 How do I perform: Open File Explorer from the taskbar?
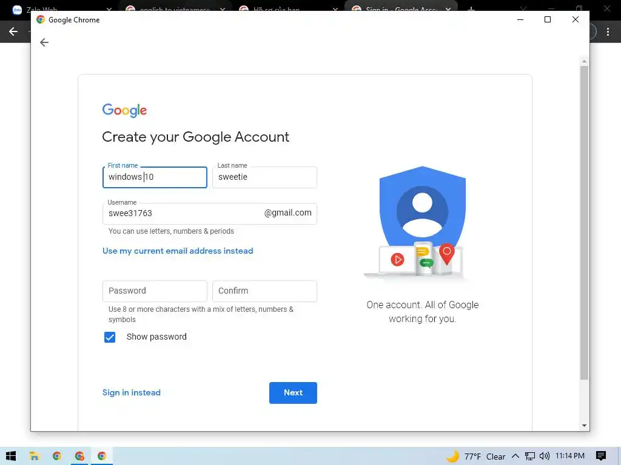[x=34, y=456]
